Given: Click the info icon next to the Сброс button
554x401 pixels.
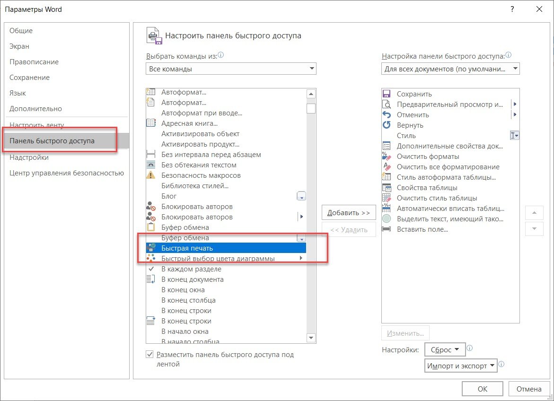Looking at the screenshot, I should click(470, 348).
